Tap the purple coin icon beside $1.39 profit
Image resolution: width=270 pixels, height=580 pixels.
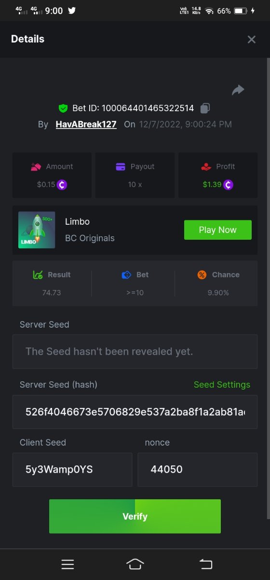[229, 184]
